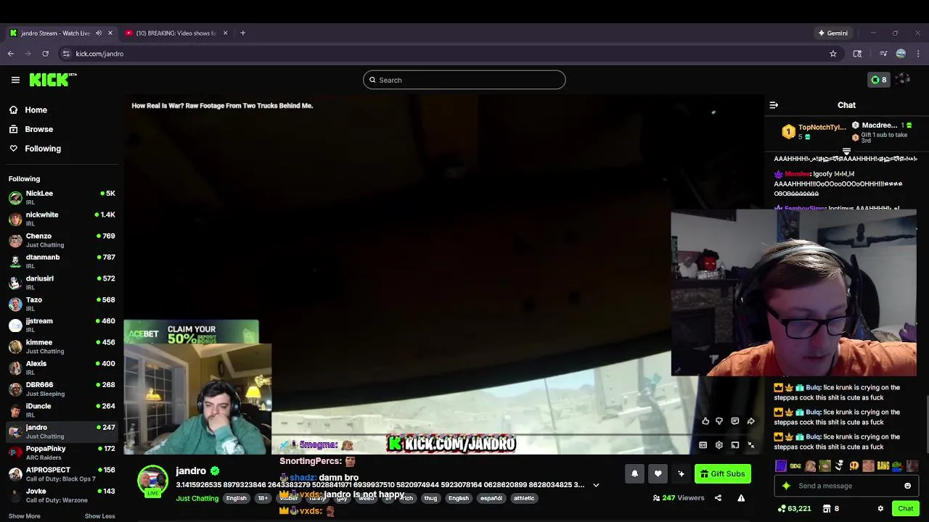
Task: Open player settings gear icon
Action: click(719, 445)
